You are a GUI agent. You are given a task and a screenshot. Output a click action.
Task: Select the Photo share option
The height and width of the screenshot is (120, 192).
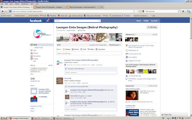75,49
